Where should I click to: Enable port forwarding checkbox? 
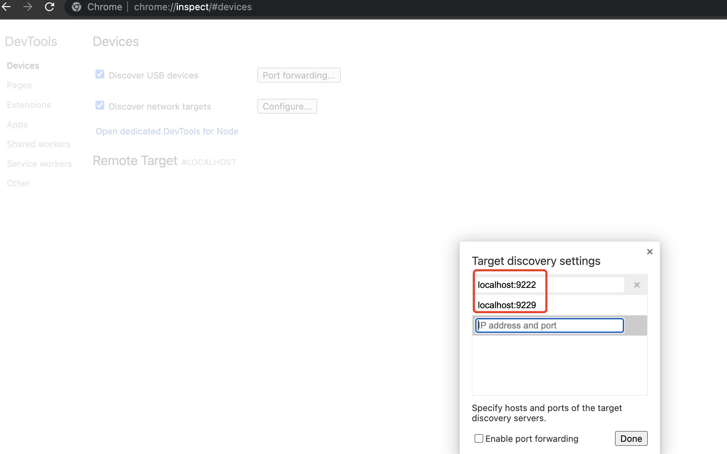[x=479, y=438]
